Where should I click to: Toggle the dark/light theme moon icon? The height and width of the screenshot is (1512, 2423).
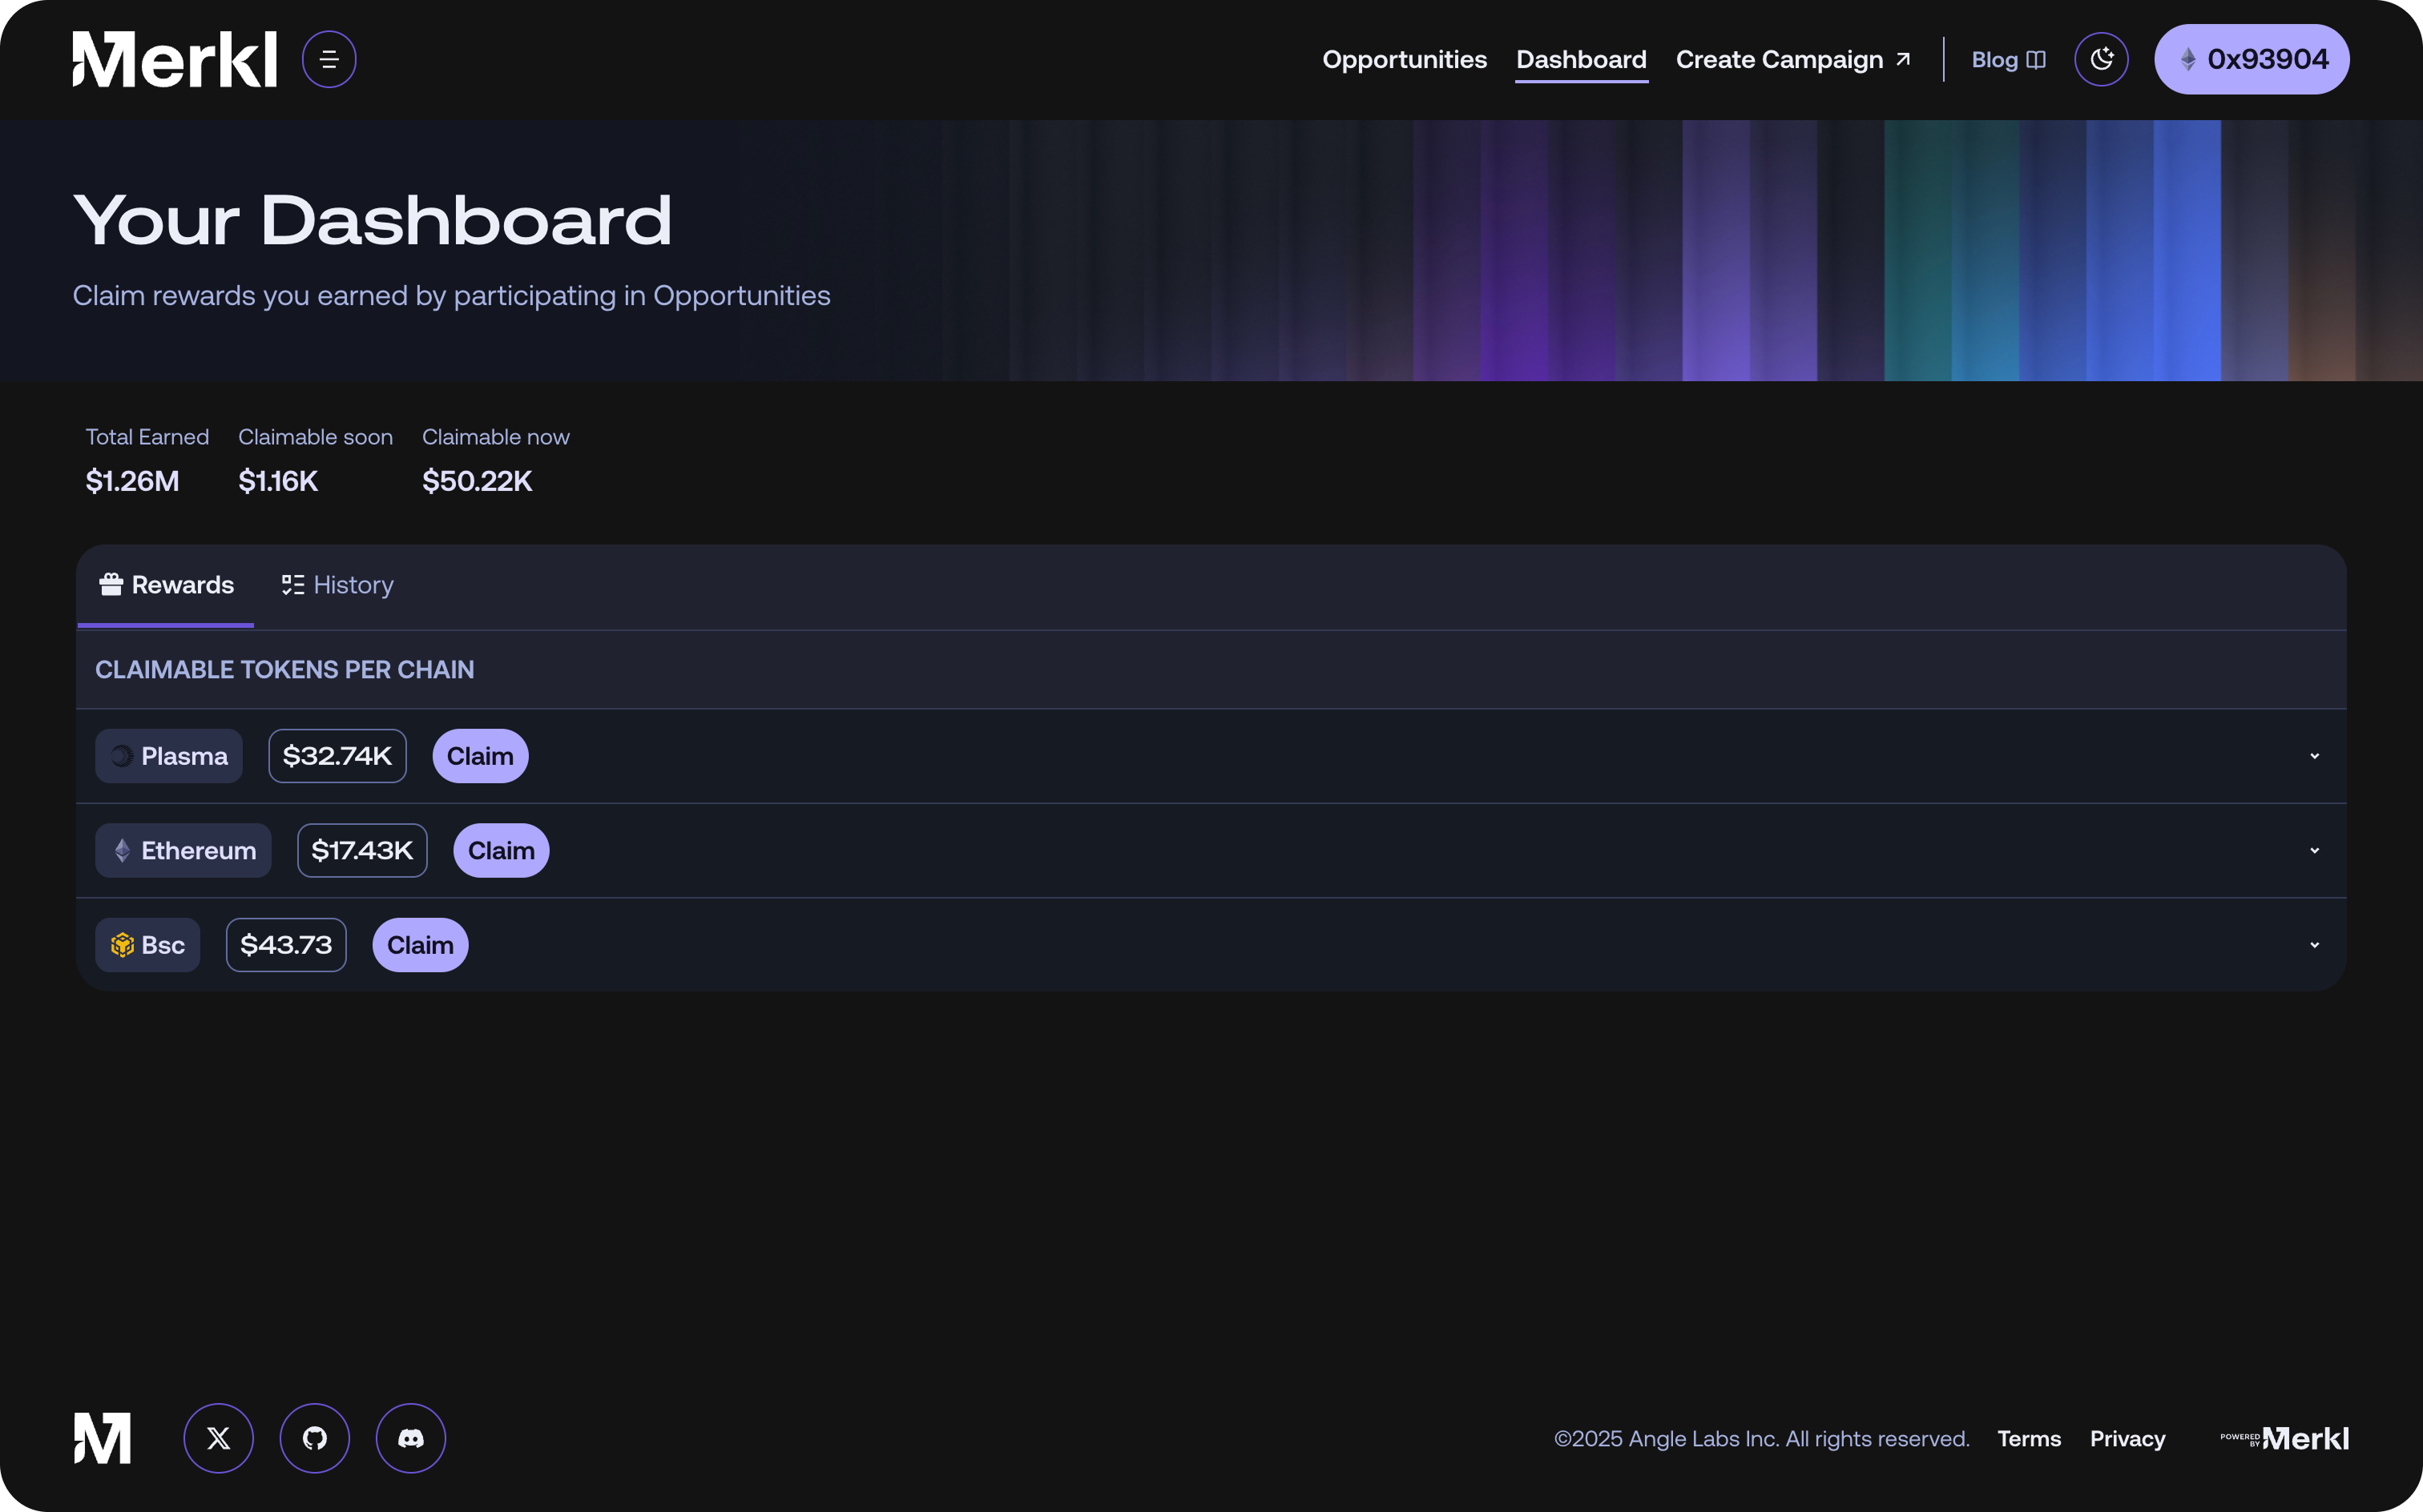(x=2101, y=59)
